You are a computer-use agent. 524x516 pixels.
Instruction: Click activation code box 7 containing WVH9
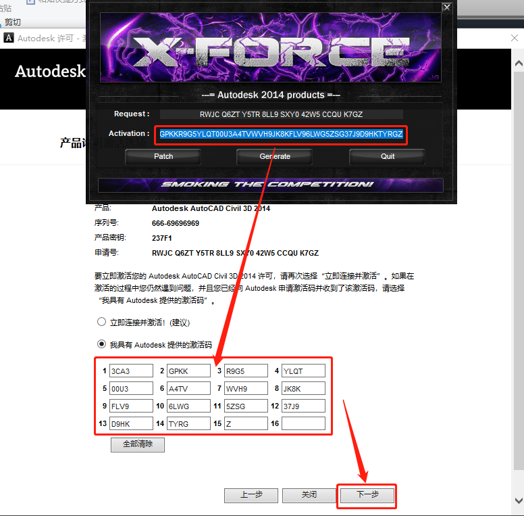click(x=246, y=388)
